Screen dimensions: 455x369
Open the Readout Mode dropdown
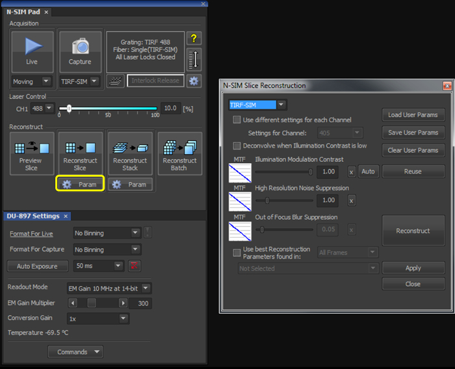tap(109, 288)
